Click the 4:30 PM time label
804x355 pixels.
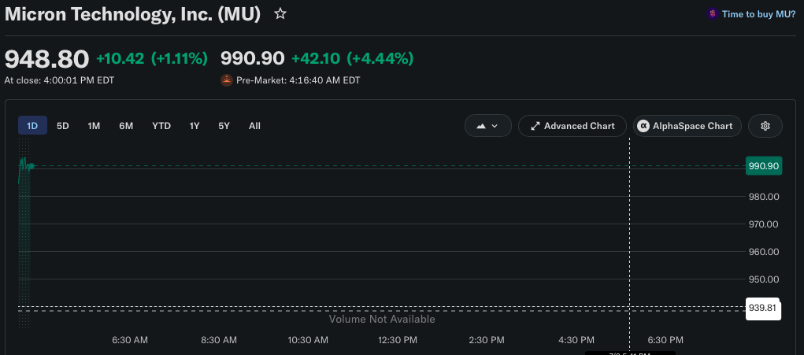coord(576,340)
